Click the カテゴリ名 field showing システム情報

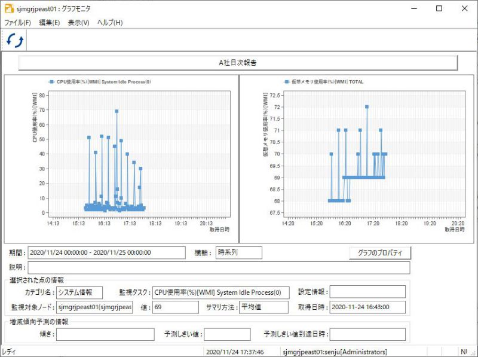pos(79,292)
